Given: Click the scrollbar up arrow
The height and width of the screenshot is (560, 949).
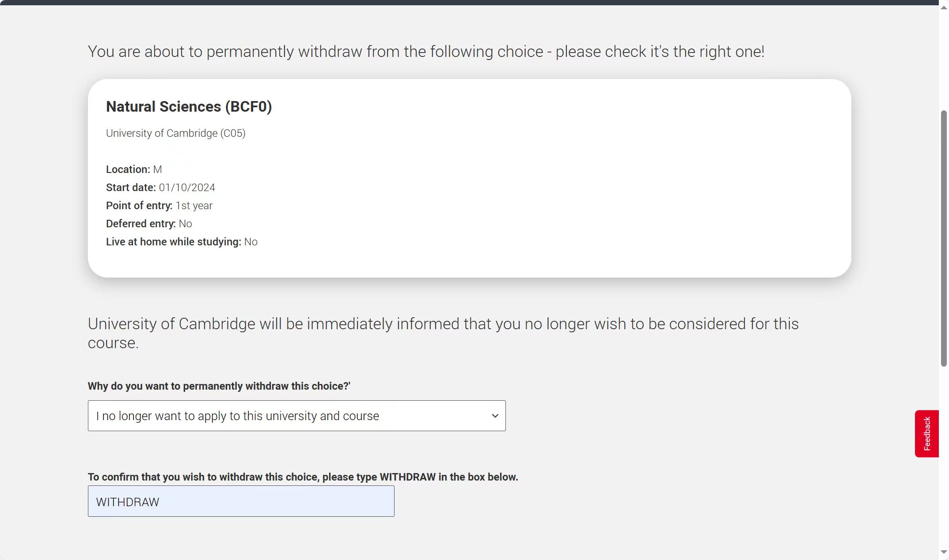Looking at the screenshot, I should point(944,8).
